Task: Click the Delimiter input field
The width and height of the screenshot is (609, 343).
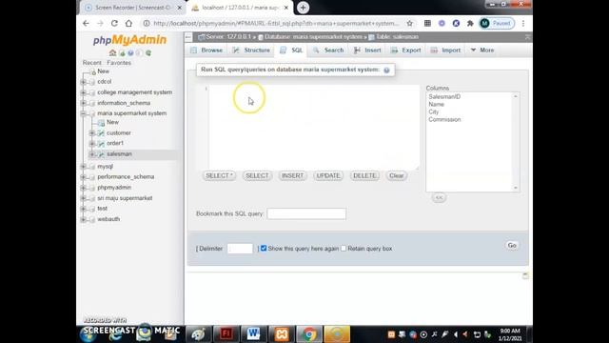Action: click(x=240, y=249)
